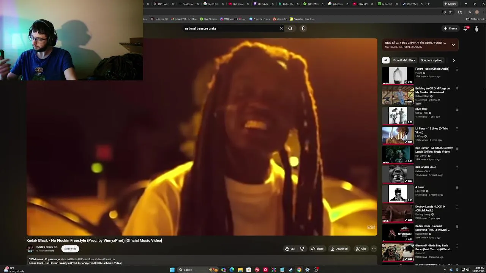This screenshot has width=486, height=273.
Task: Open r/popular bookmark
Action: 280,19
